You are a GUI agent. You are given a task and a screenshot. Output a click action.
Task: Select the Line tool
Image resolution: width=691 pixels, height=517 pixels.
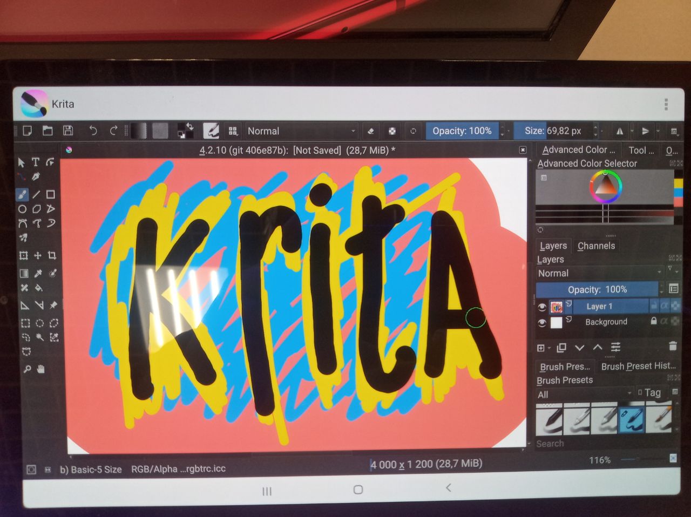click(x=36, y=194)
